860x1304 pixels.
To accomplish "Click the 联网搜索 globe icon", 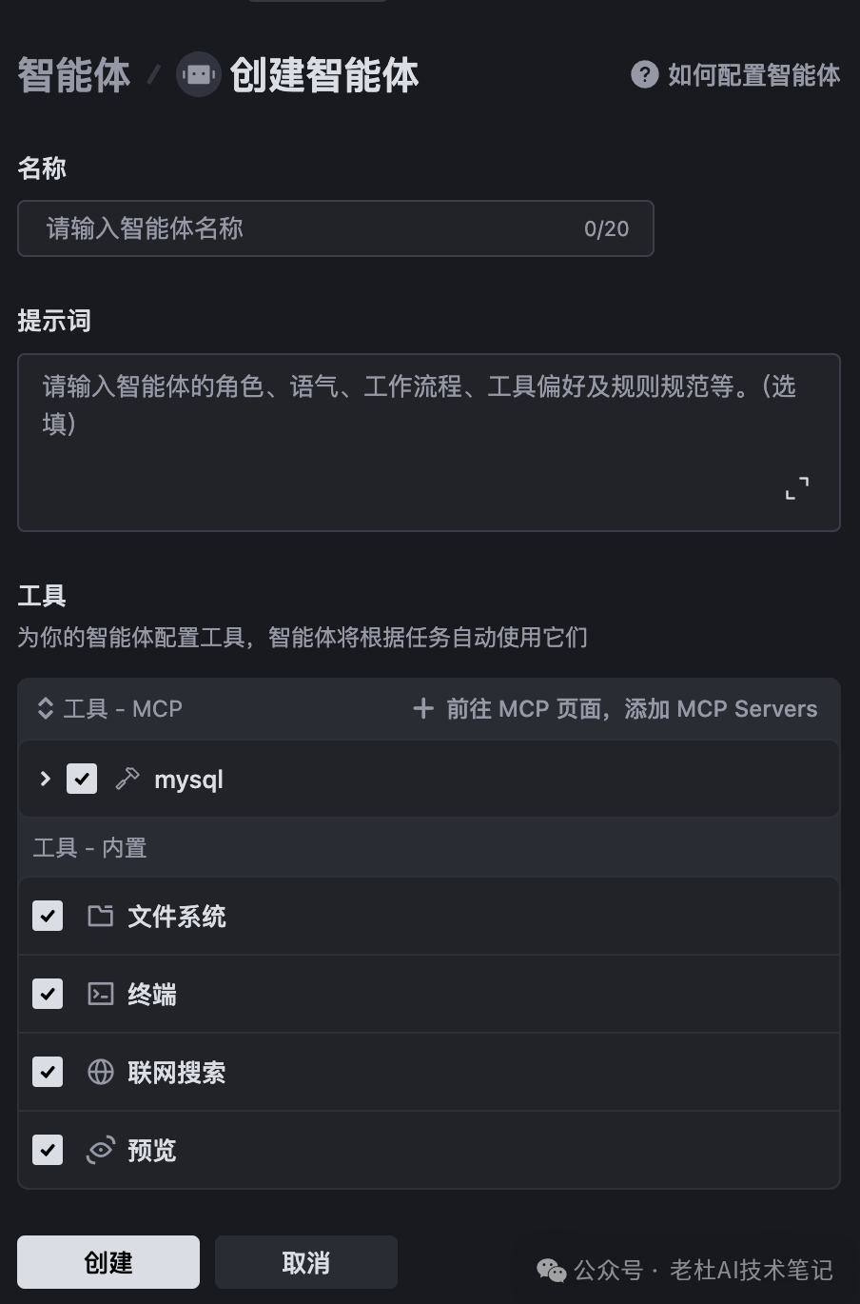I will pos(100,1073).
